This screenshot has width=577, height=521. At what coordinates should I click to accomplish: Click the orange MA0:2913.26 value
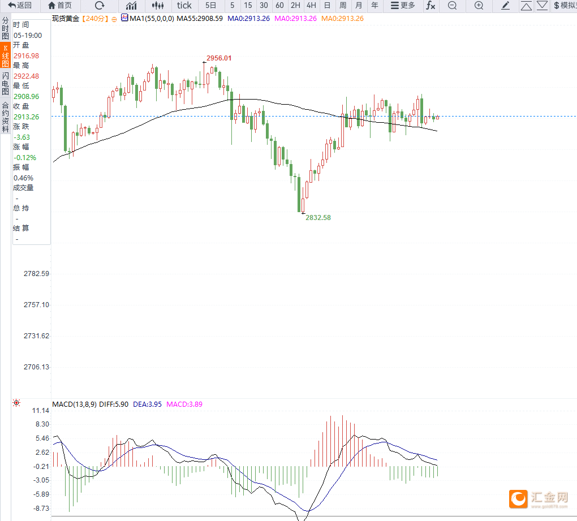click(342, 19)
